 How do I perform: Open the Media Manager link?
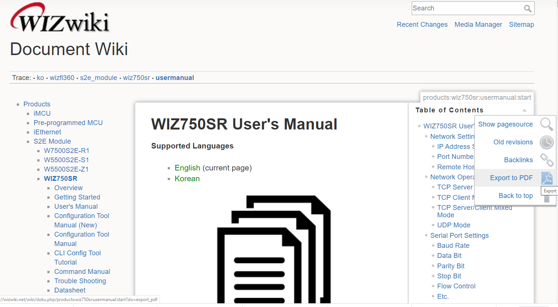pos(478,25)
